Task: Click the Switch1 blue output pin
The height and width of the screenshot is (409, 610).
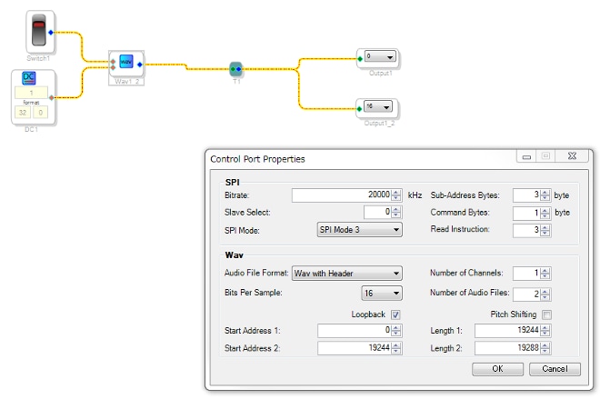Action: 51,33
